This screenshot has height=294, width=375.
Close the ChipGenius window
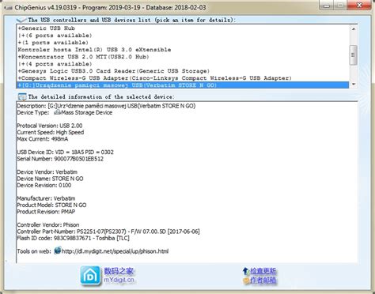(x=359, y=5)
